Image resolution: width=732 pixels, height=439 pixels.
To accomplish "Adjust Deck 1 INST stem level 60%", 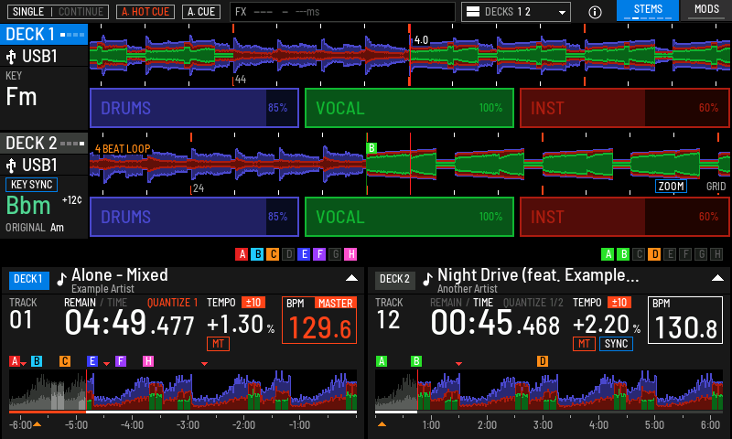I will click(625, 108).
